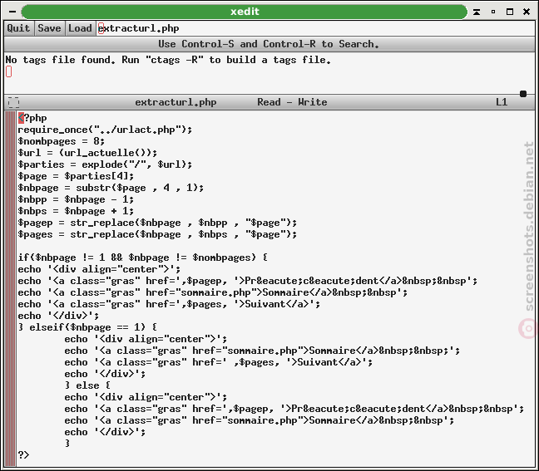Click the '$nbps = $nbpage + 1;' line

(x=76, y=211)
